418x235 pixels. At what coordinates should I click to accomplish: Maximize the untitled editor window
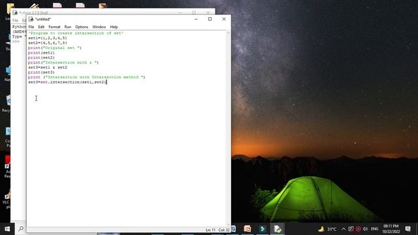[210, 19]
